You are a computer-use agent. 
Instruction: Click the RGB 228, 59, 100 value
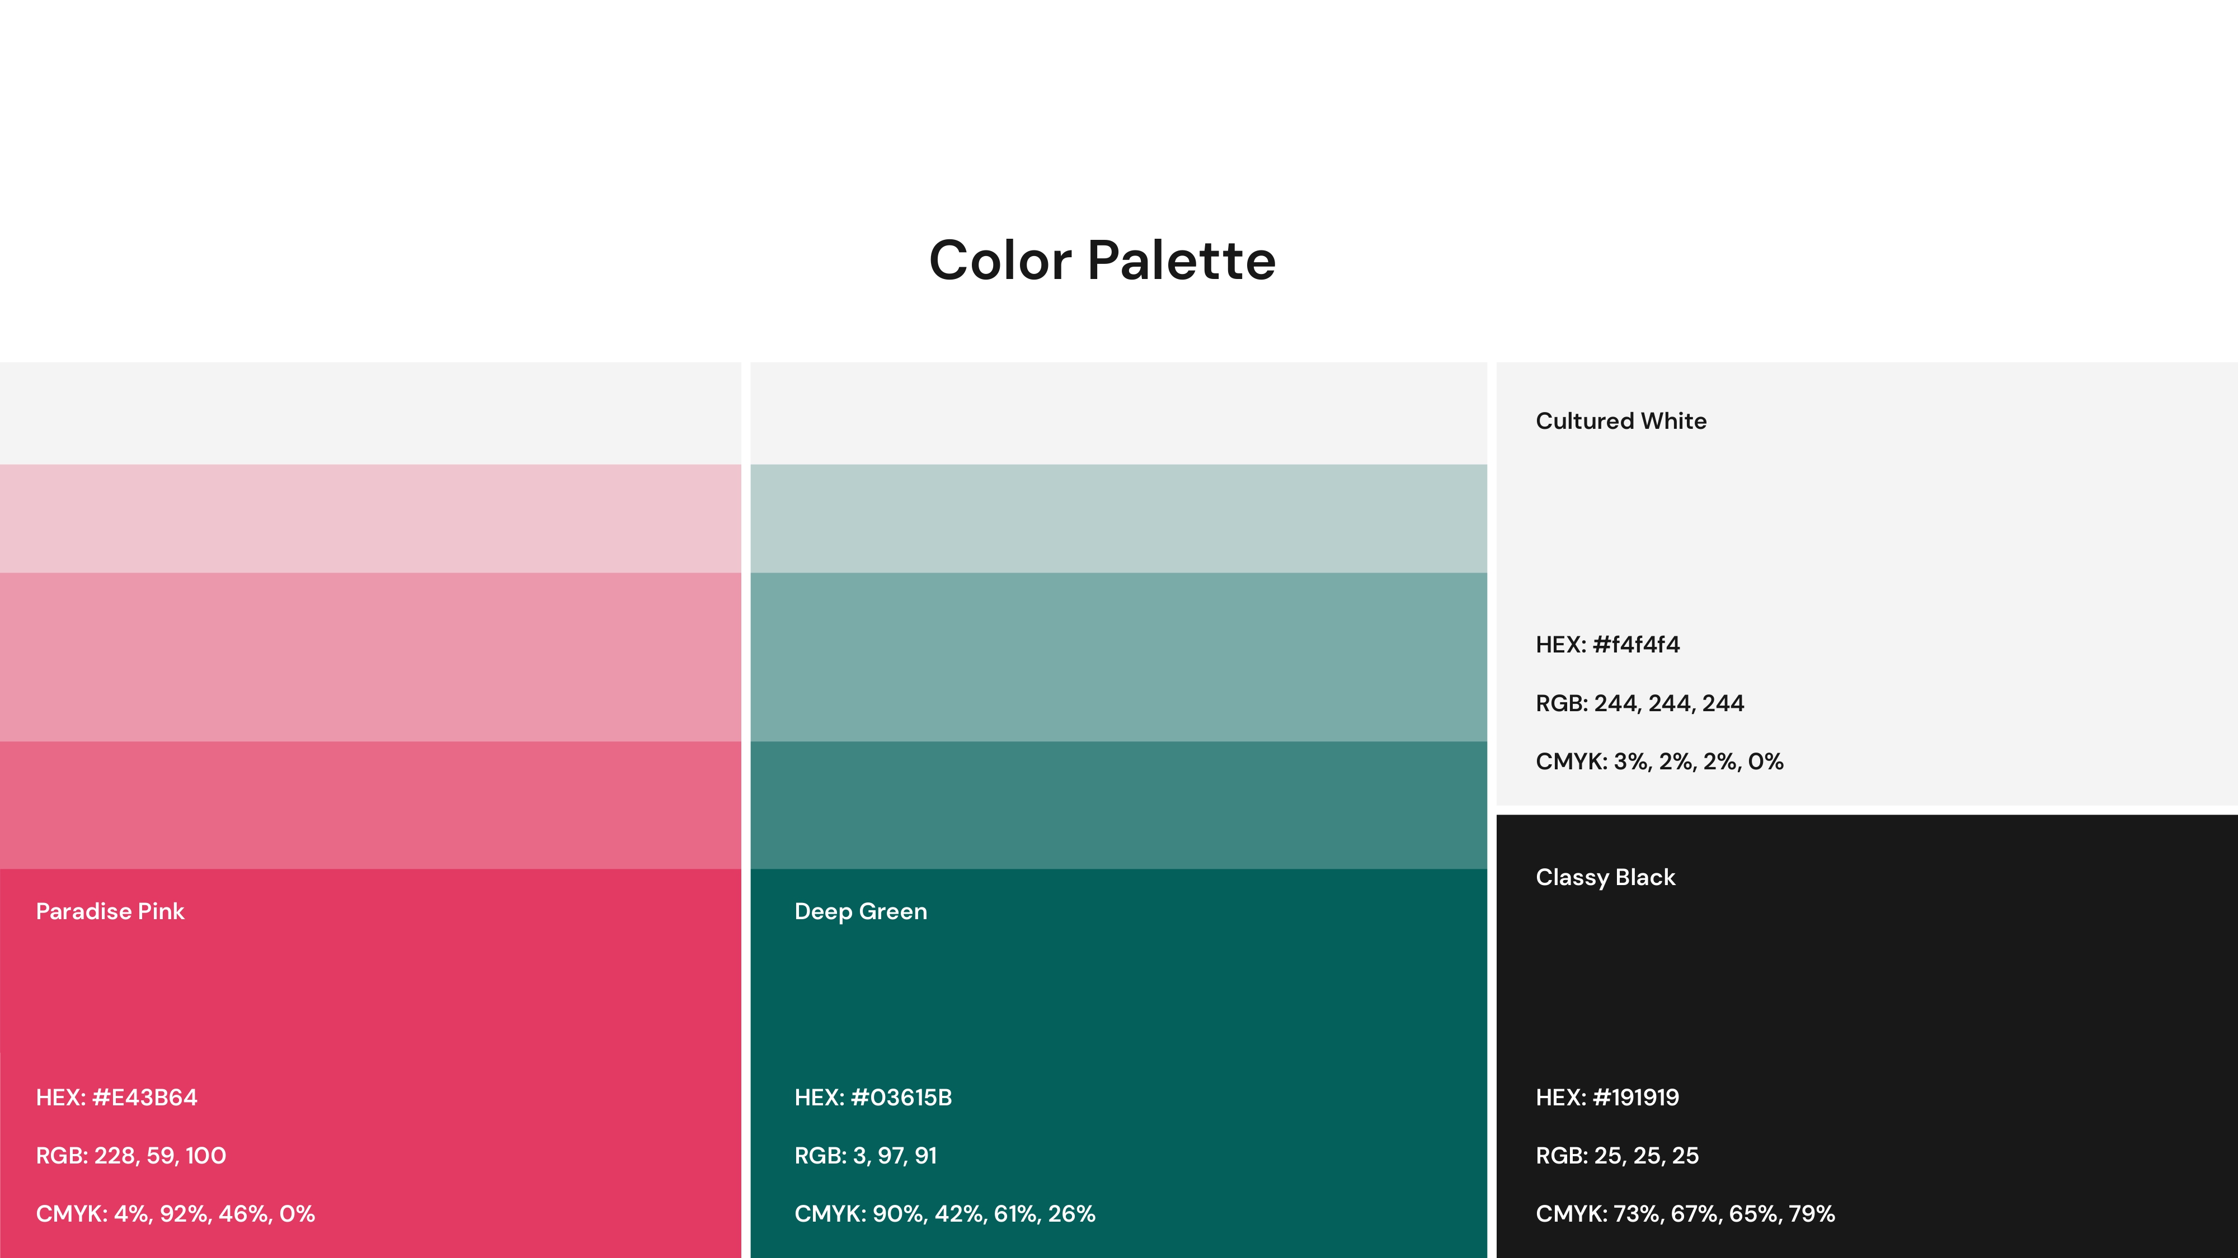point(131,1156)
